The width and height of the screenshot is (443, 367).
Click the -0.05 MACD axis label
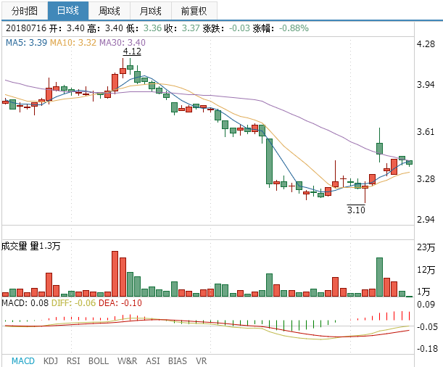(x=427, y=326)
